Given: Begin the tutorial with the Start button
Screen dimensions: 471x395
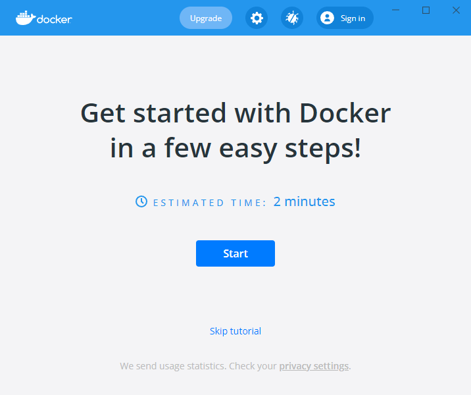Looking at the screenshot, I should (235, 253).
